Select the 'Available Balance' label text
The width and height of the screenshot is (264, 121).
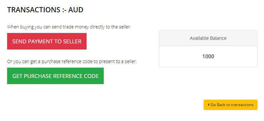[x=208, y=38]
